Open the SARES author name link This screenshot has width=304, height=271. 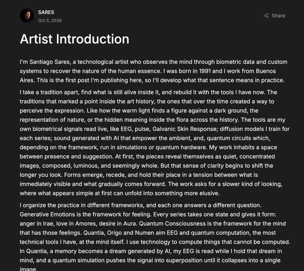pos(46,12)
